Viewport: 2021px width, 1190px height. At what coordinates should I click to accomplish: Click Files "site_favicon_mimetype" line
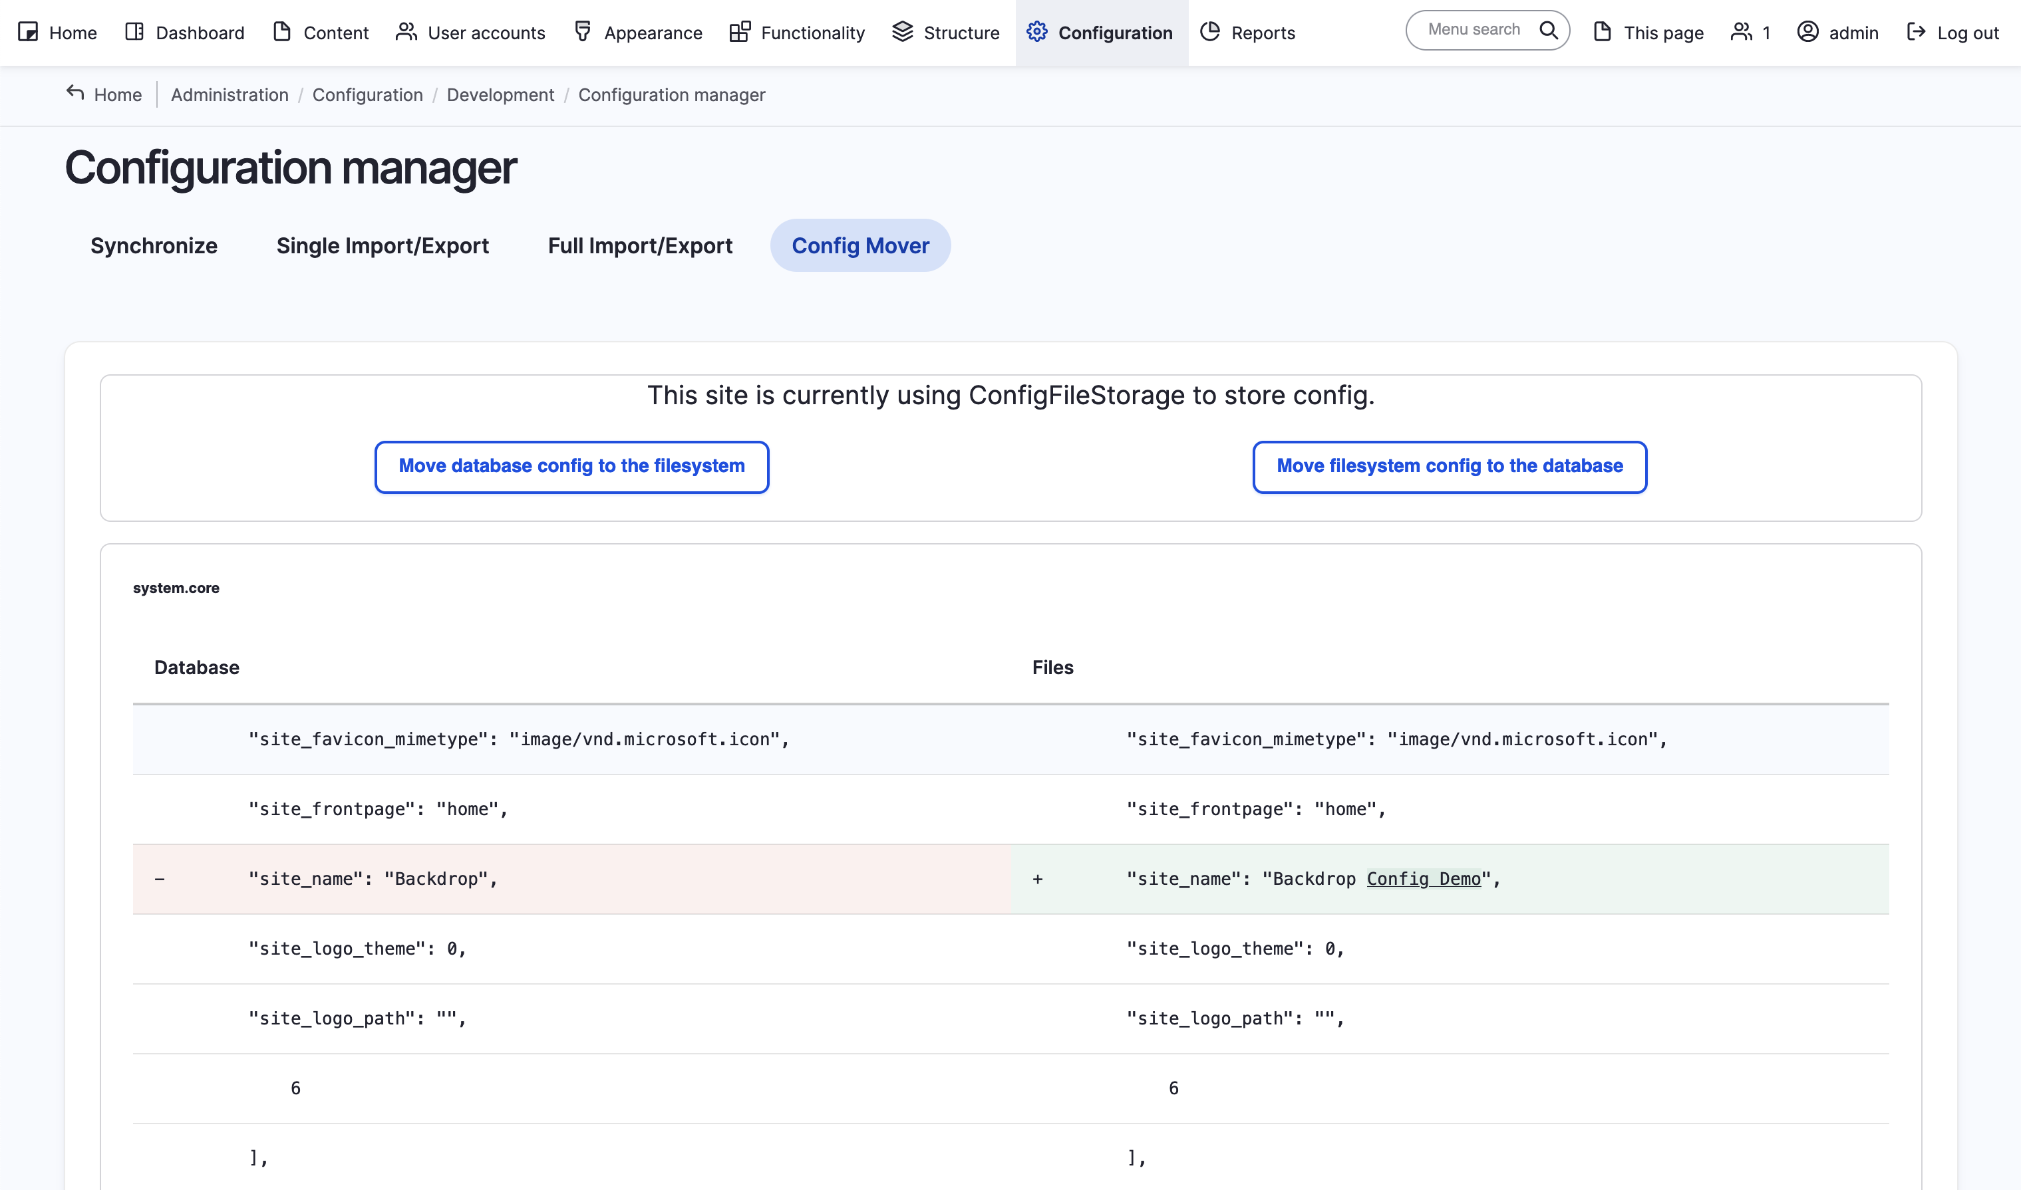[1397, 739]
